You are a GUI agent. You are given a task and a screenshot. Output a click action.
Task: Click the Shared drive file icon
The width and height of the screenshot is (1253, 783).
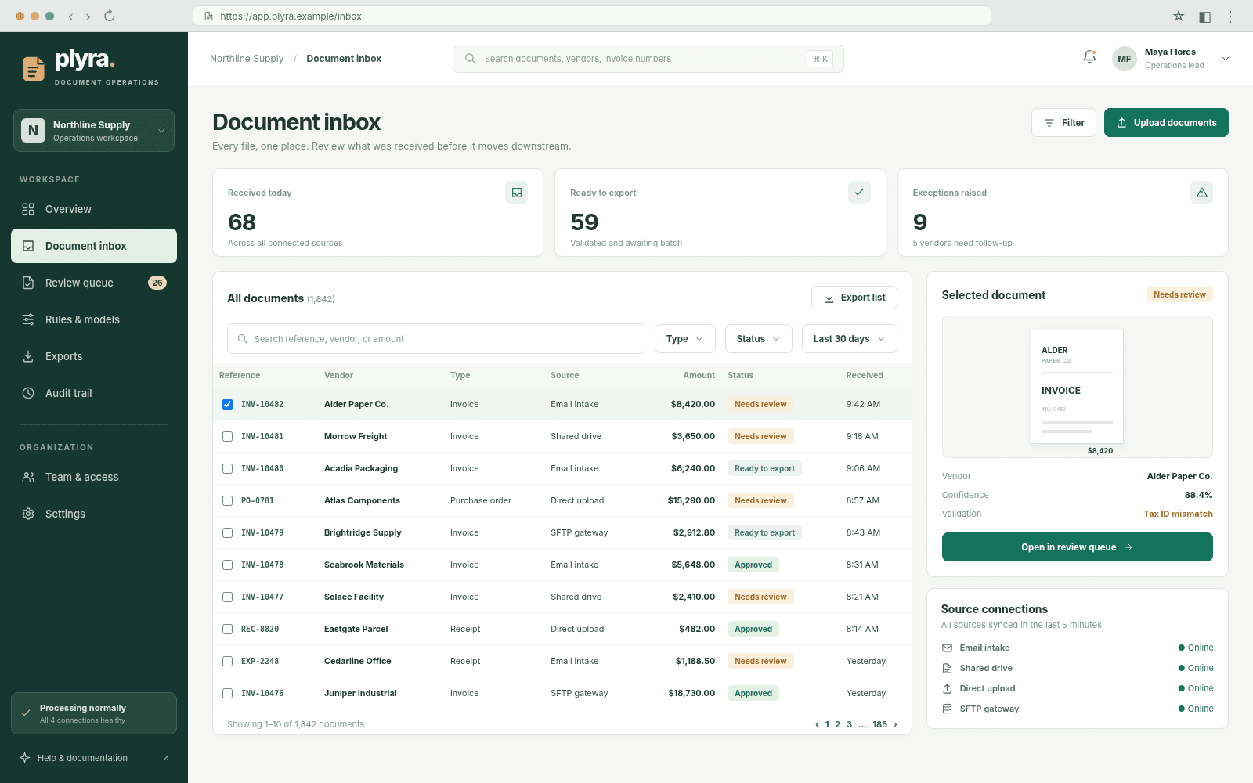(947, 668)
